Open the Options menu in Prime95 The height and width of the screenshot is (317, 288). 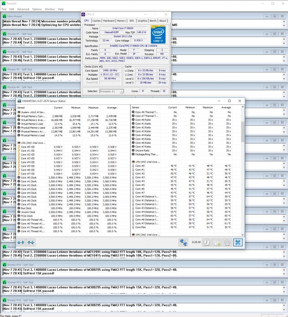(x=37, y=9)
